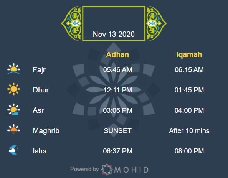Select the Iqamah column header

[x=189, y=55]
